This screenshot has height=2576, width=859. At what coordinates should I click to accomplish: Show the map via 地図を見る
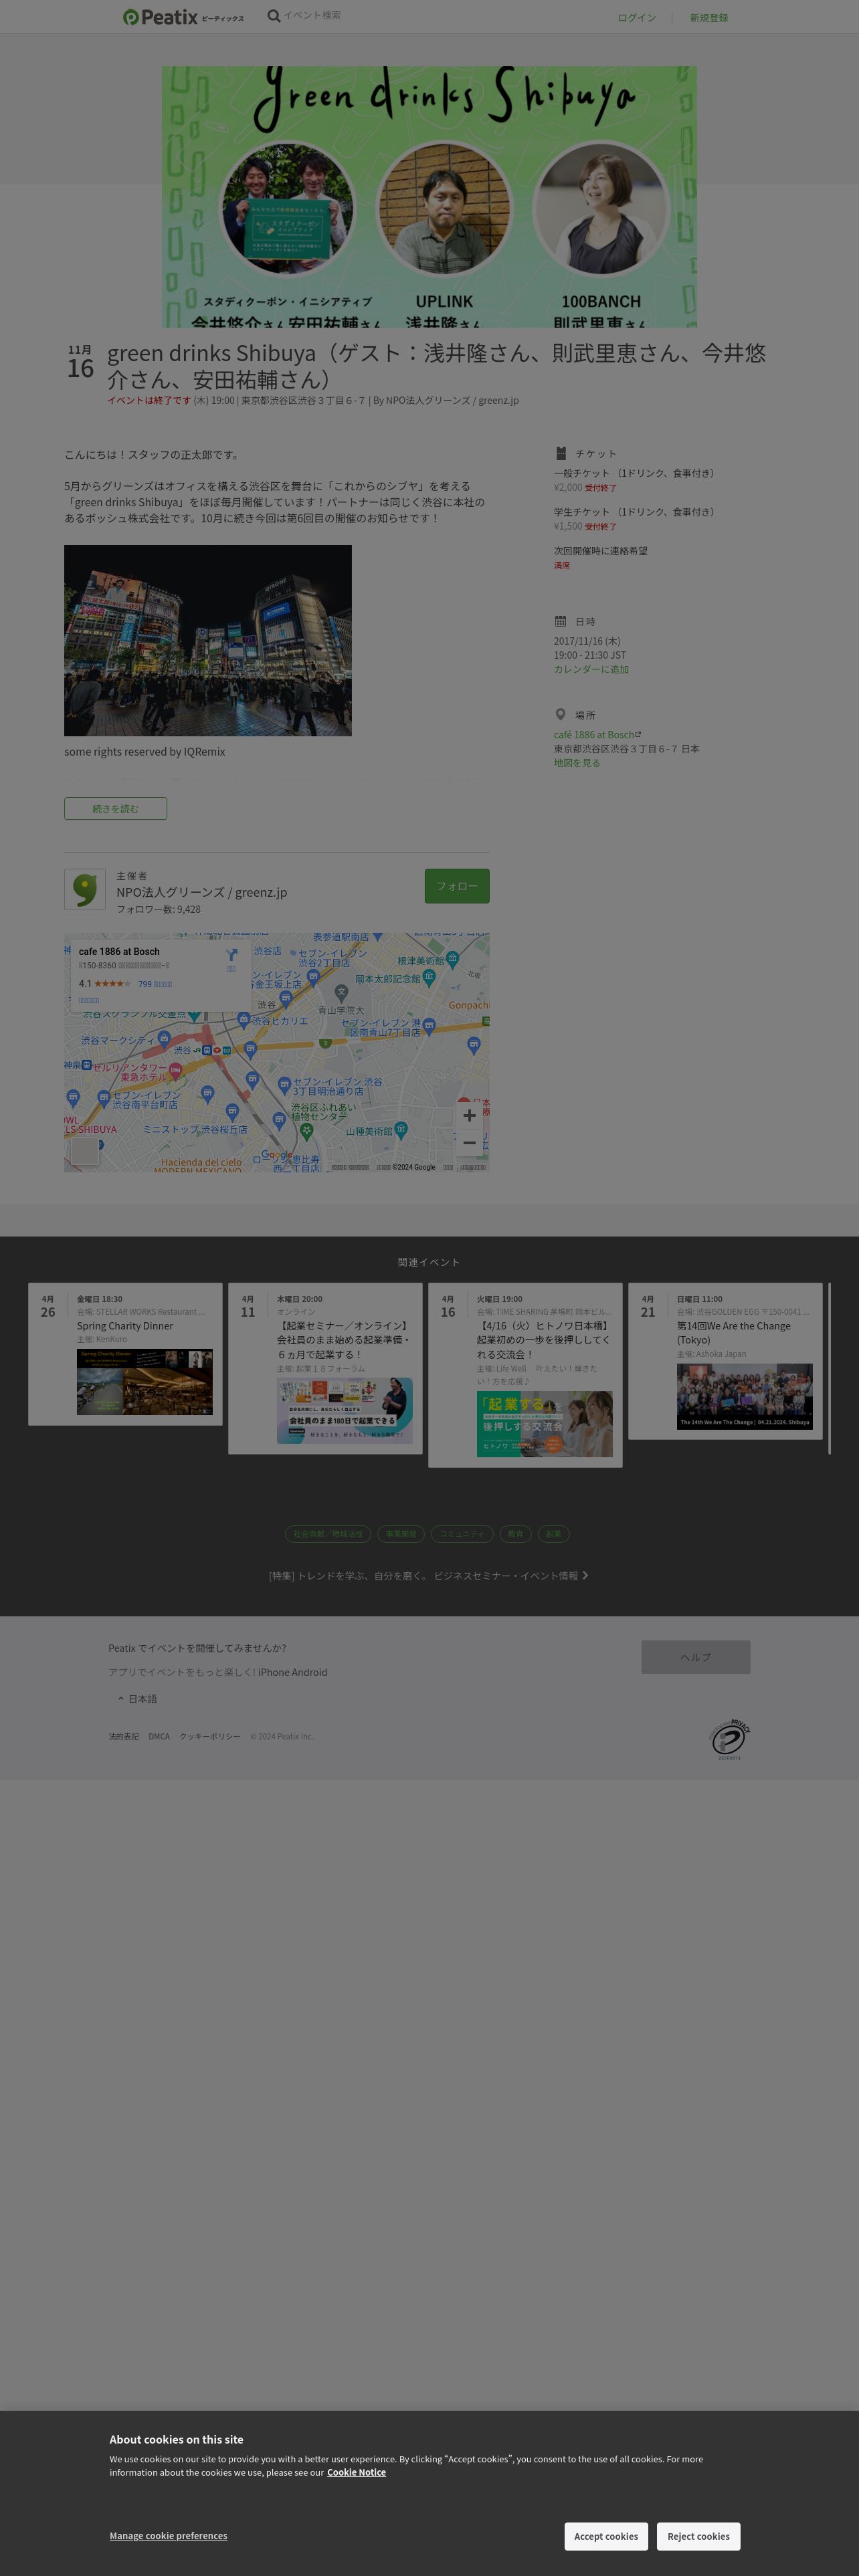pos(577,763)
